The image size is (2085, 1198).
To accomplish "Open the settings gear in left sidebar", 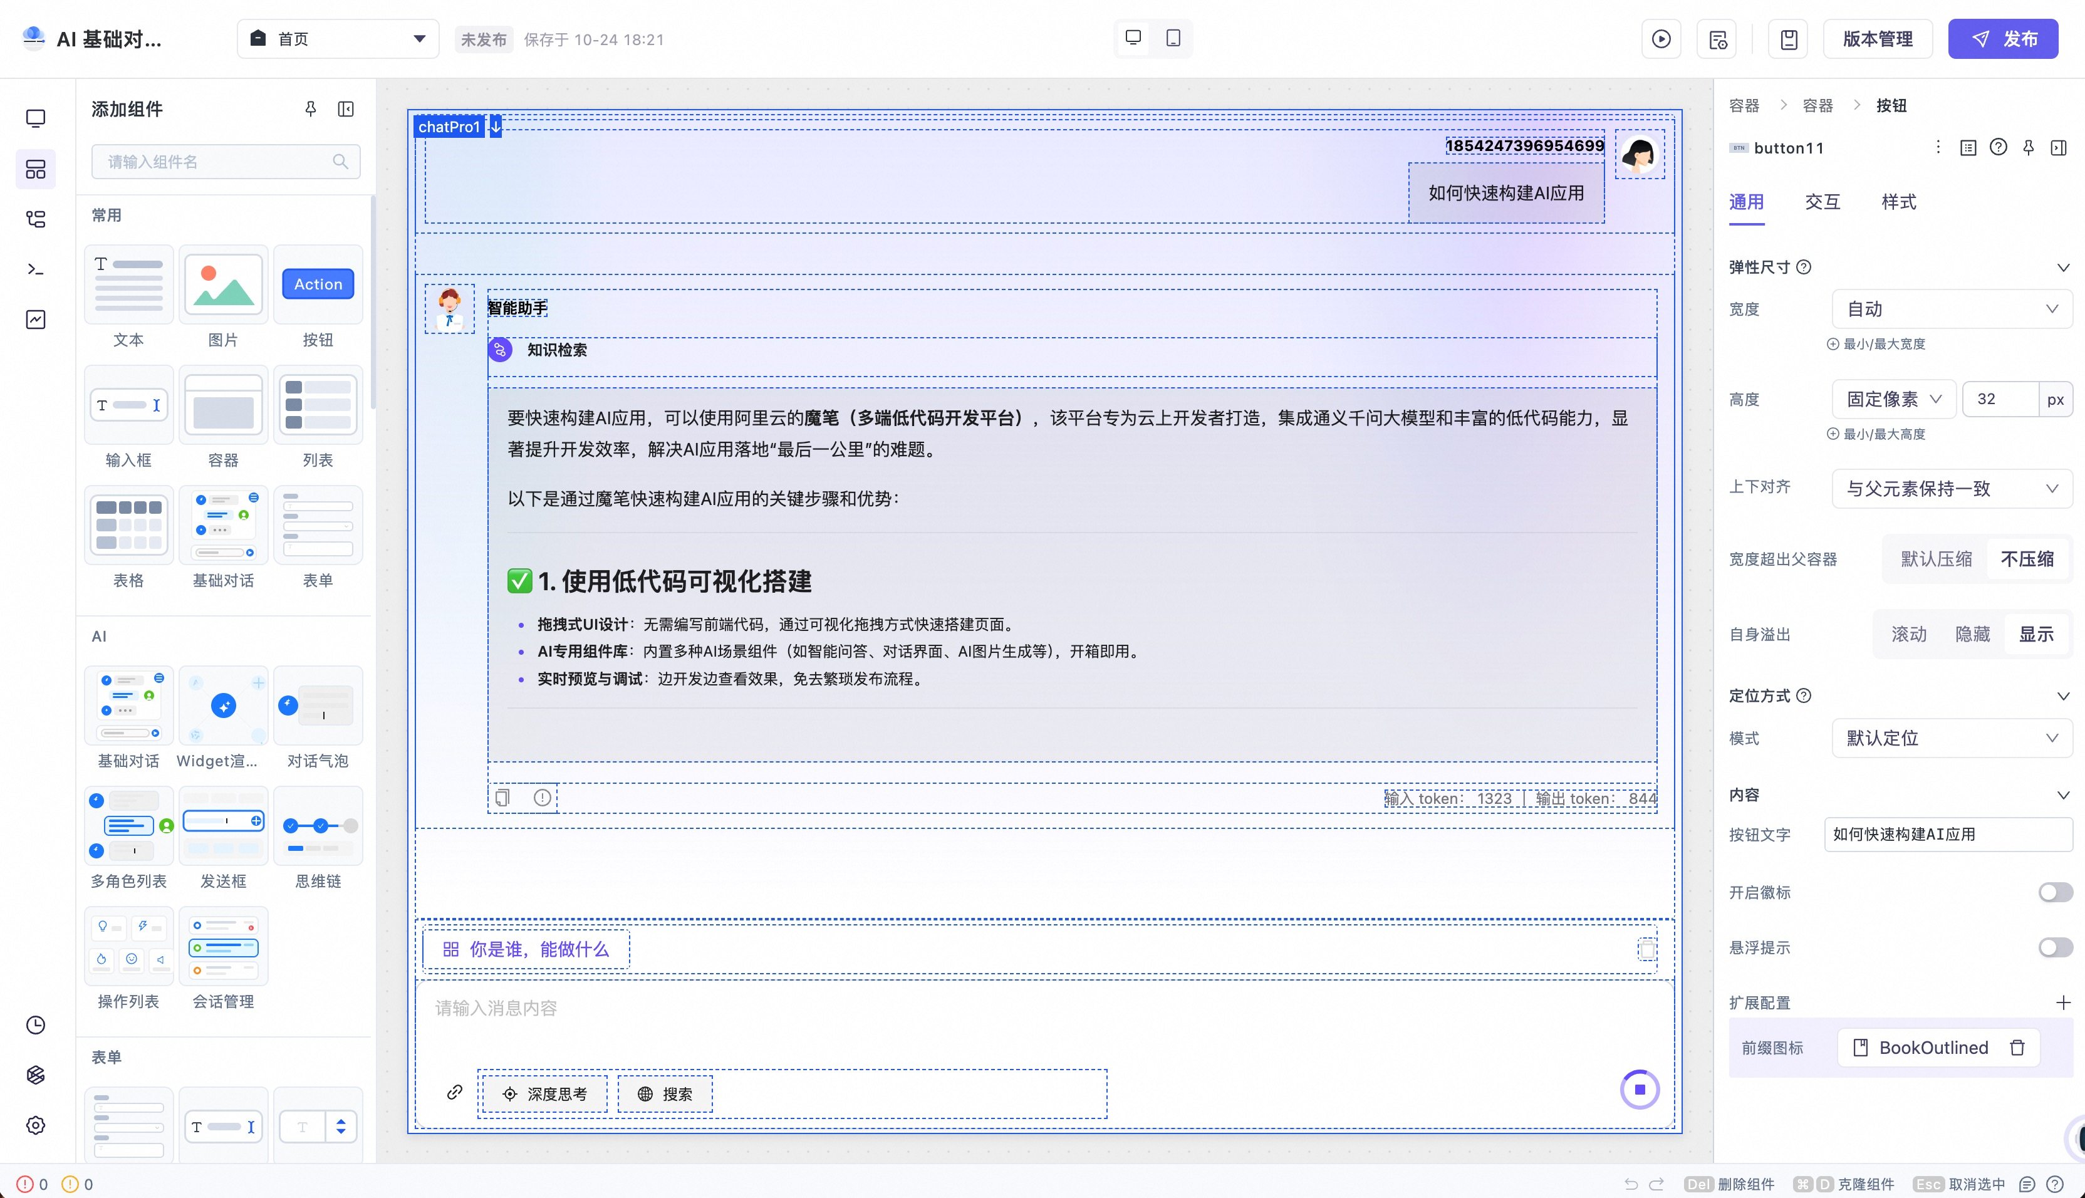I will click(35, 1125).
